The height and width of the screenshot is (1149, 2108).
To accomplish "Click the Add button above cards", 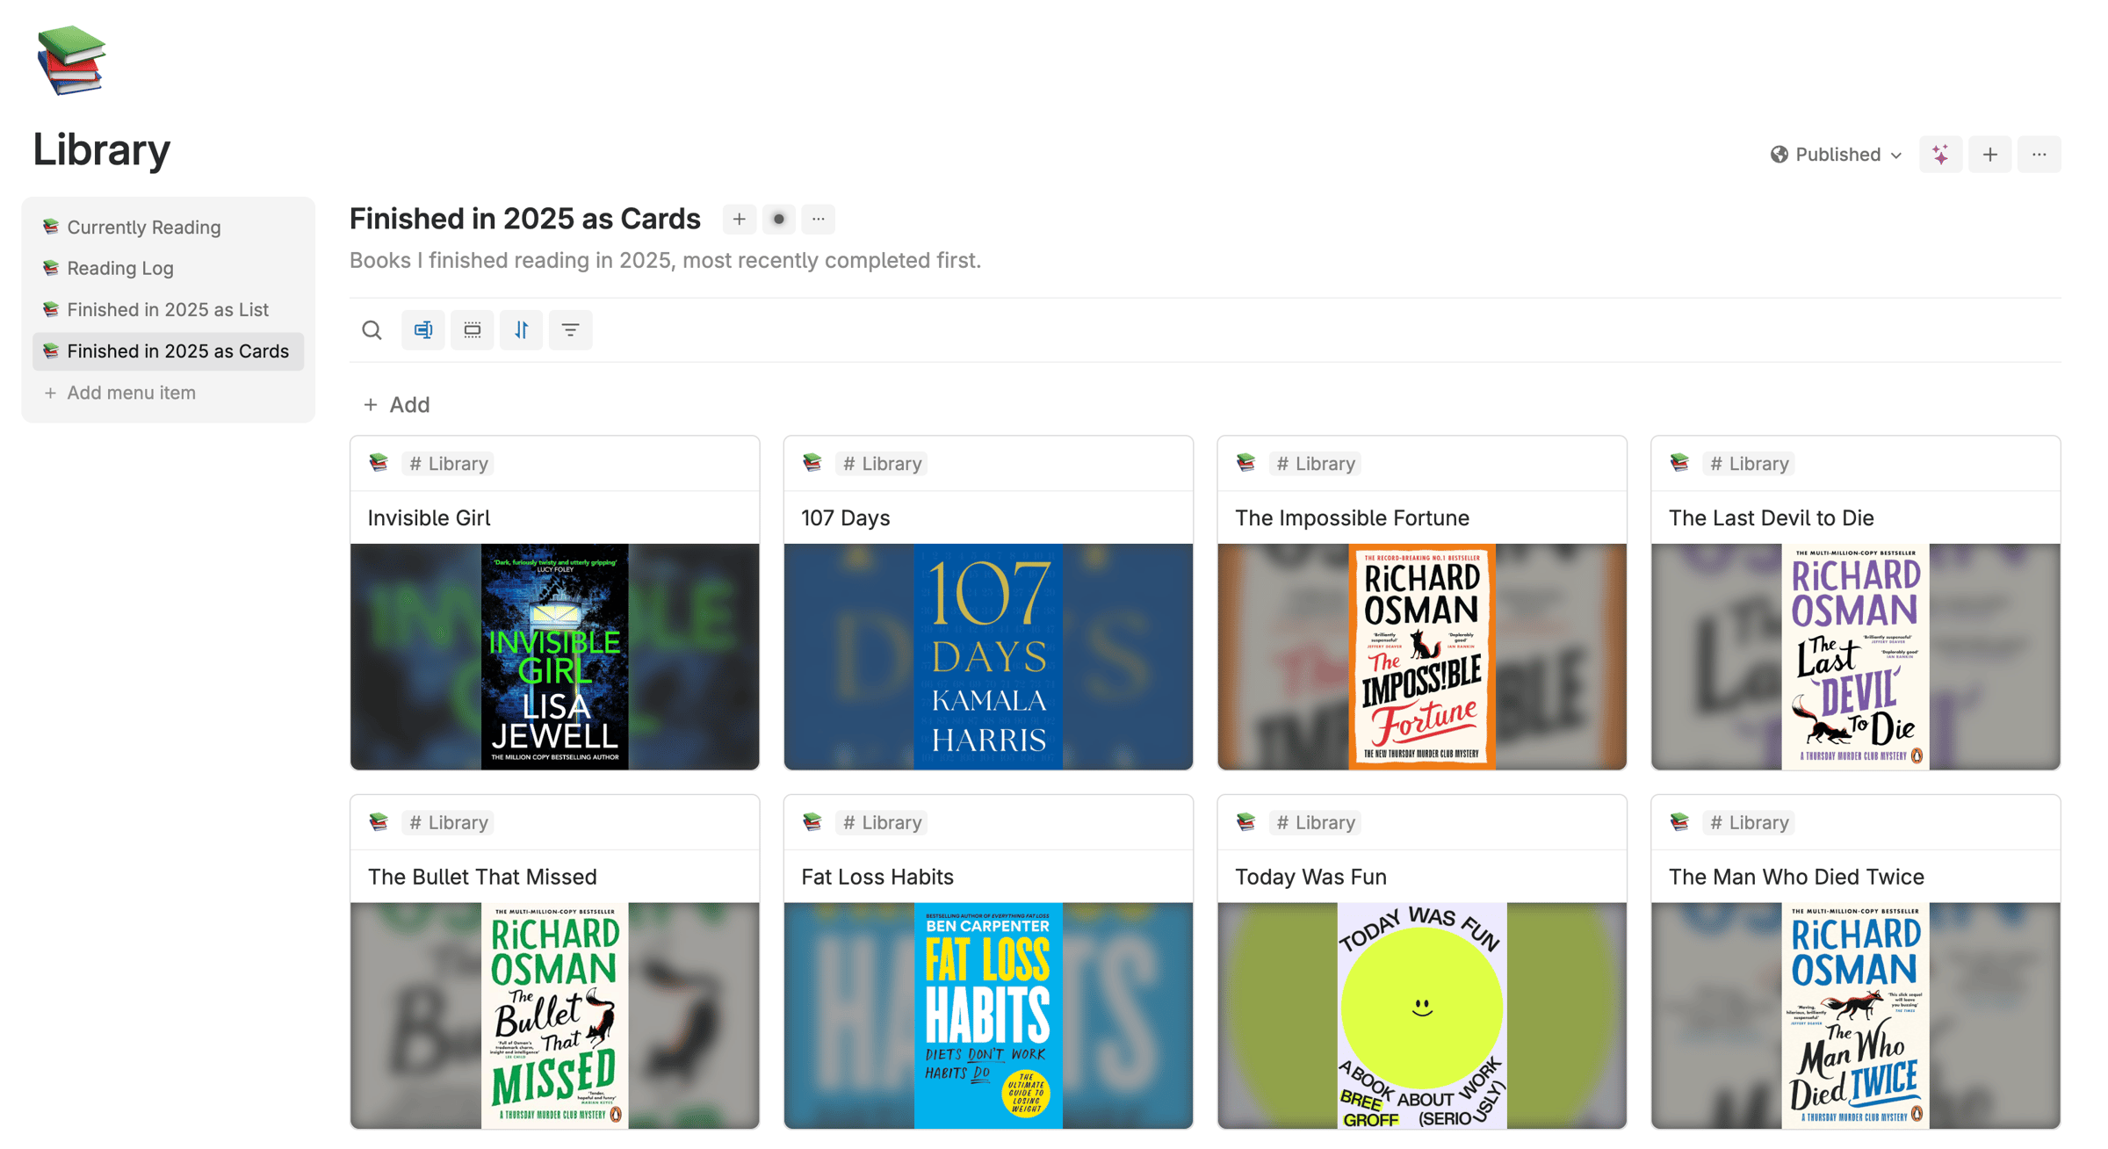I will tap(397, 405).
